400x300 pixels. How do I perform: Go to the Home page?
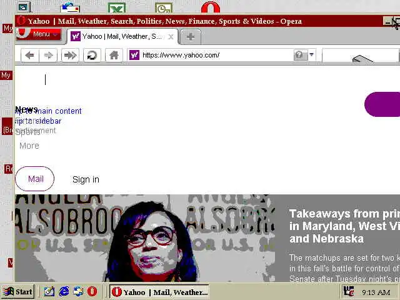coord(114,55)
